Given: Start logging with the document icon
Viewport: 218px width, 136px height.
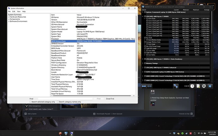Looking at the screenshot, I should click(198, 86).
